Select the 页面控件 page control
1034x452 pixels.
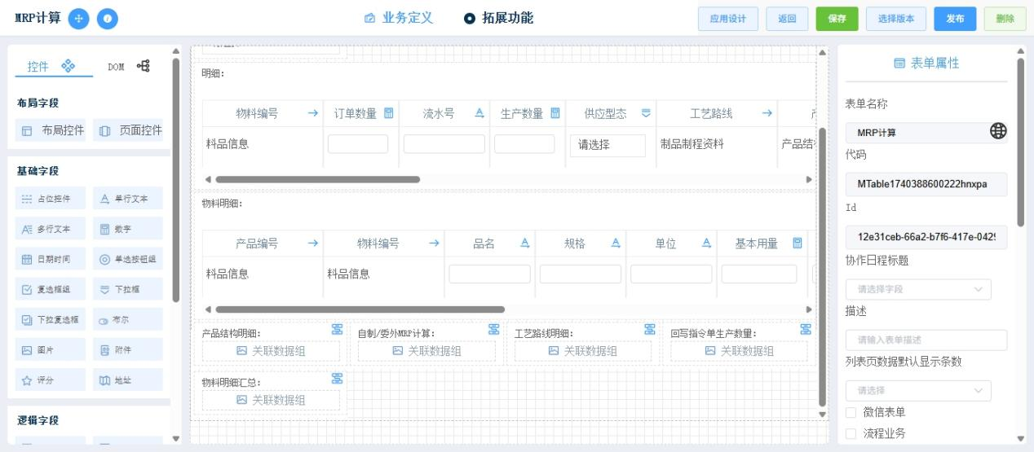coord(127,130)
